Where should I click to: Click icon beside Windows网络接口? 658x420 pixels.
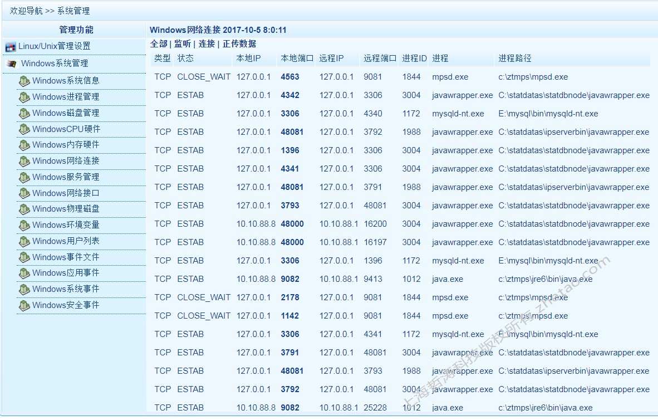(x=24, y=193)
